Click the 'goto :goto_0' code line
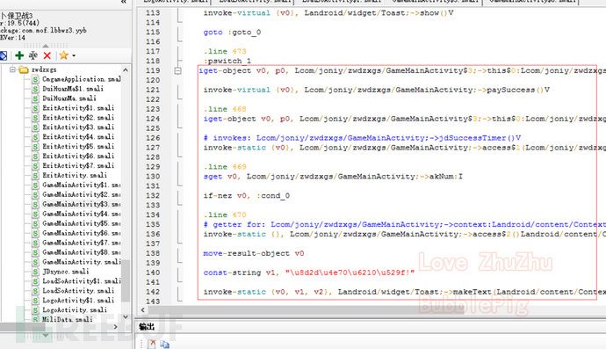Viewport: 606px width, 349px height. [x=232, y=33]
